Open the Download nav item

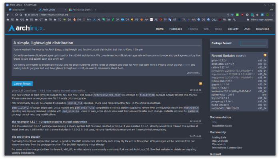[262, 29]
